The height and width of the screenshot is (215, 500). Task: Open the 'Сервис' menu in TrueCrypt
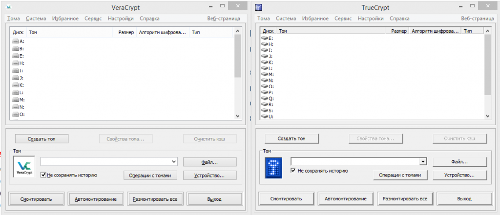342,19
